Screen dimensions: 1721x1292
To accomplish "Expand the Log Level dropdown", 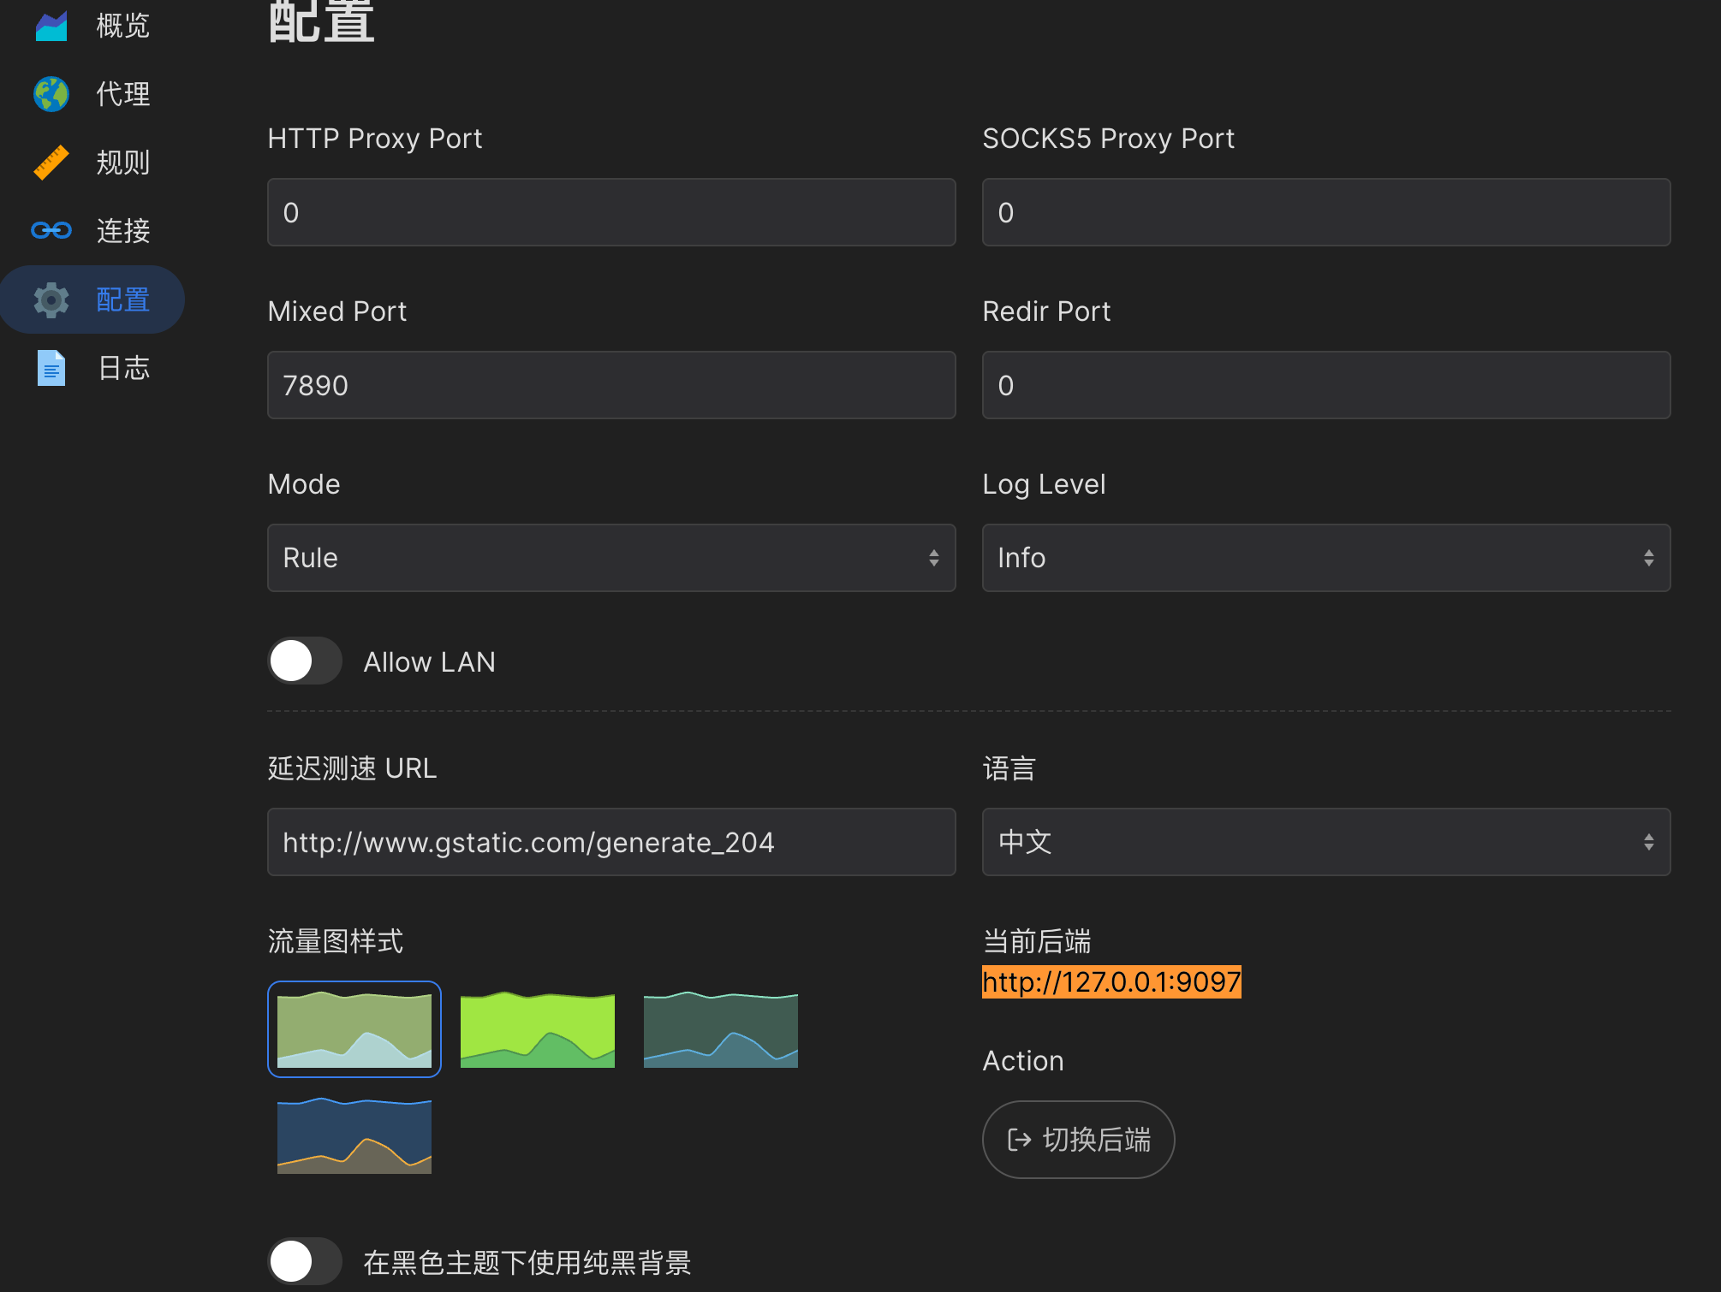I will pos(1325,558).
